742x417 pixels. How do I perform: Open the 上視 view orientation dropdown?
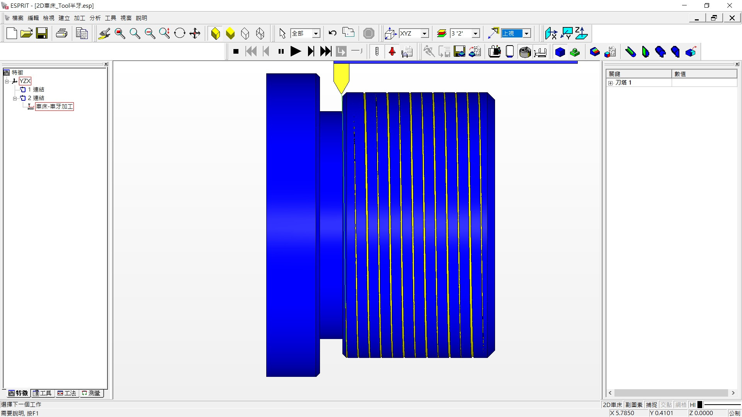coord(526,34)
